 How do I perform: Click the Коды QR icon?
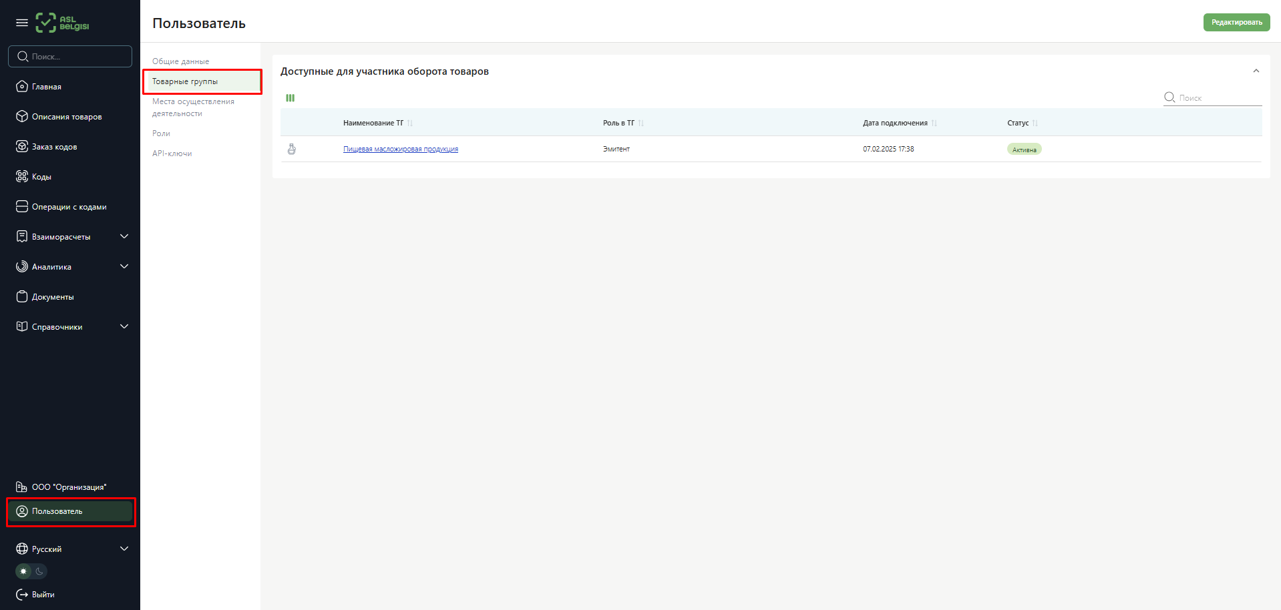click(22, 176)
